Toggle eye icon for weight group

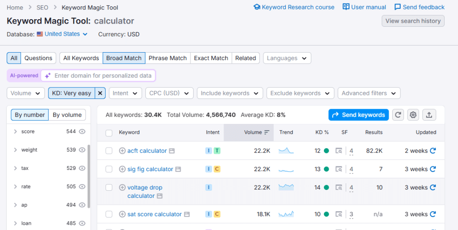[x=82, y=150]
